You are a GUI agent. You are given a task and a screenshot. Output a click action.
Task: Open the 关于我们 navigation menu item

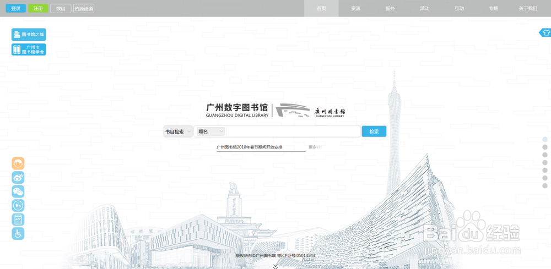coord(528,8)
